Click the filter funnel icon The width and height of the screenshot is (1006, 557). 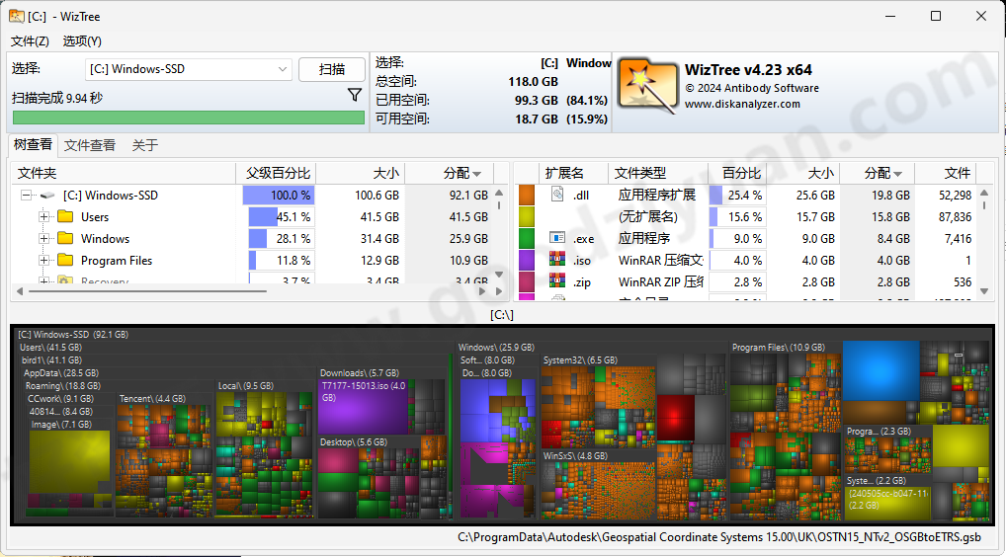tap(354, 95)
